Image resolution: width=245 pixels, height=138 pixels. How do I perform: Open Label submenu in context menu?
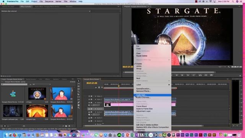(152, 85)
